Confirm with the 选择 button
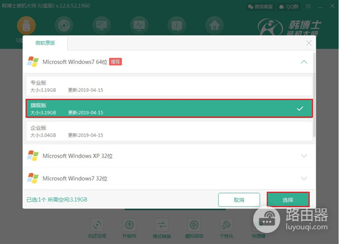Screen dimensions: 339x244 click(x=288, y=200)
